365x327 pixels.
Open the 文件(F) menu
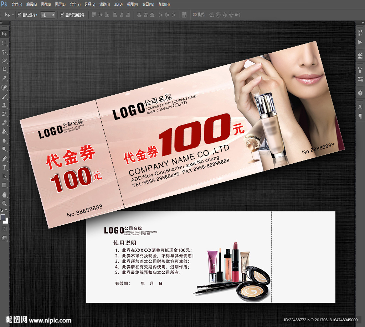tap(17, 4)
